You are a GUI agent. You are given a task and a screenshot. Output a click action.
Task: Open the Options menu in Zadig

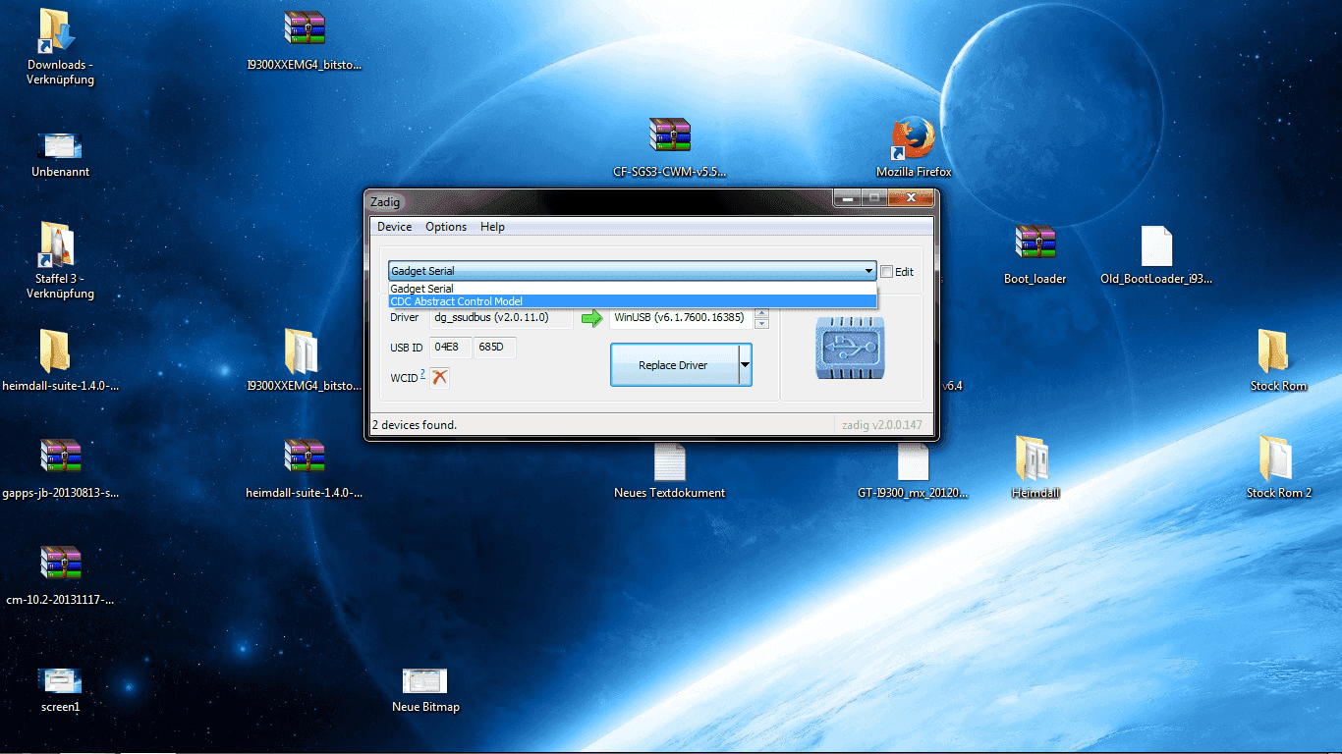446,227
